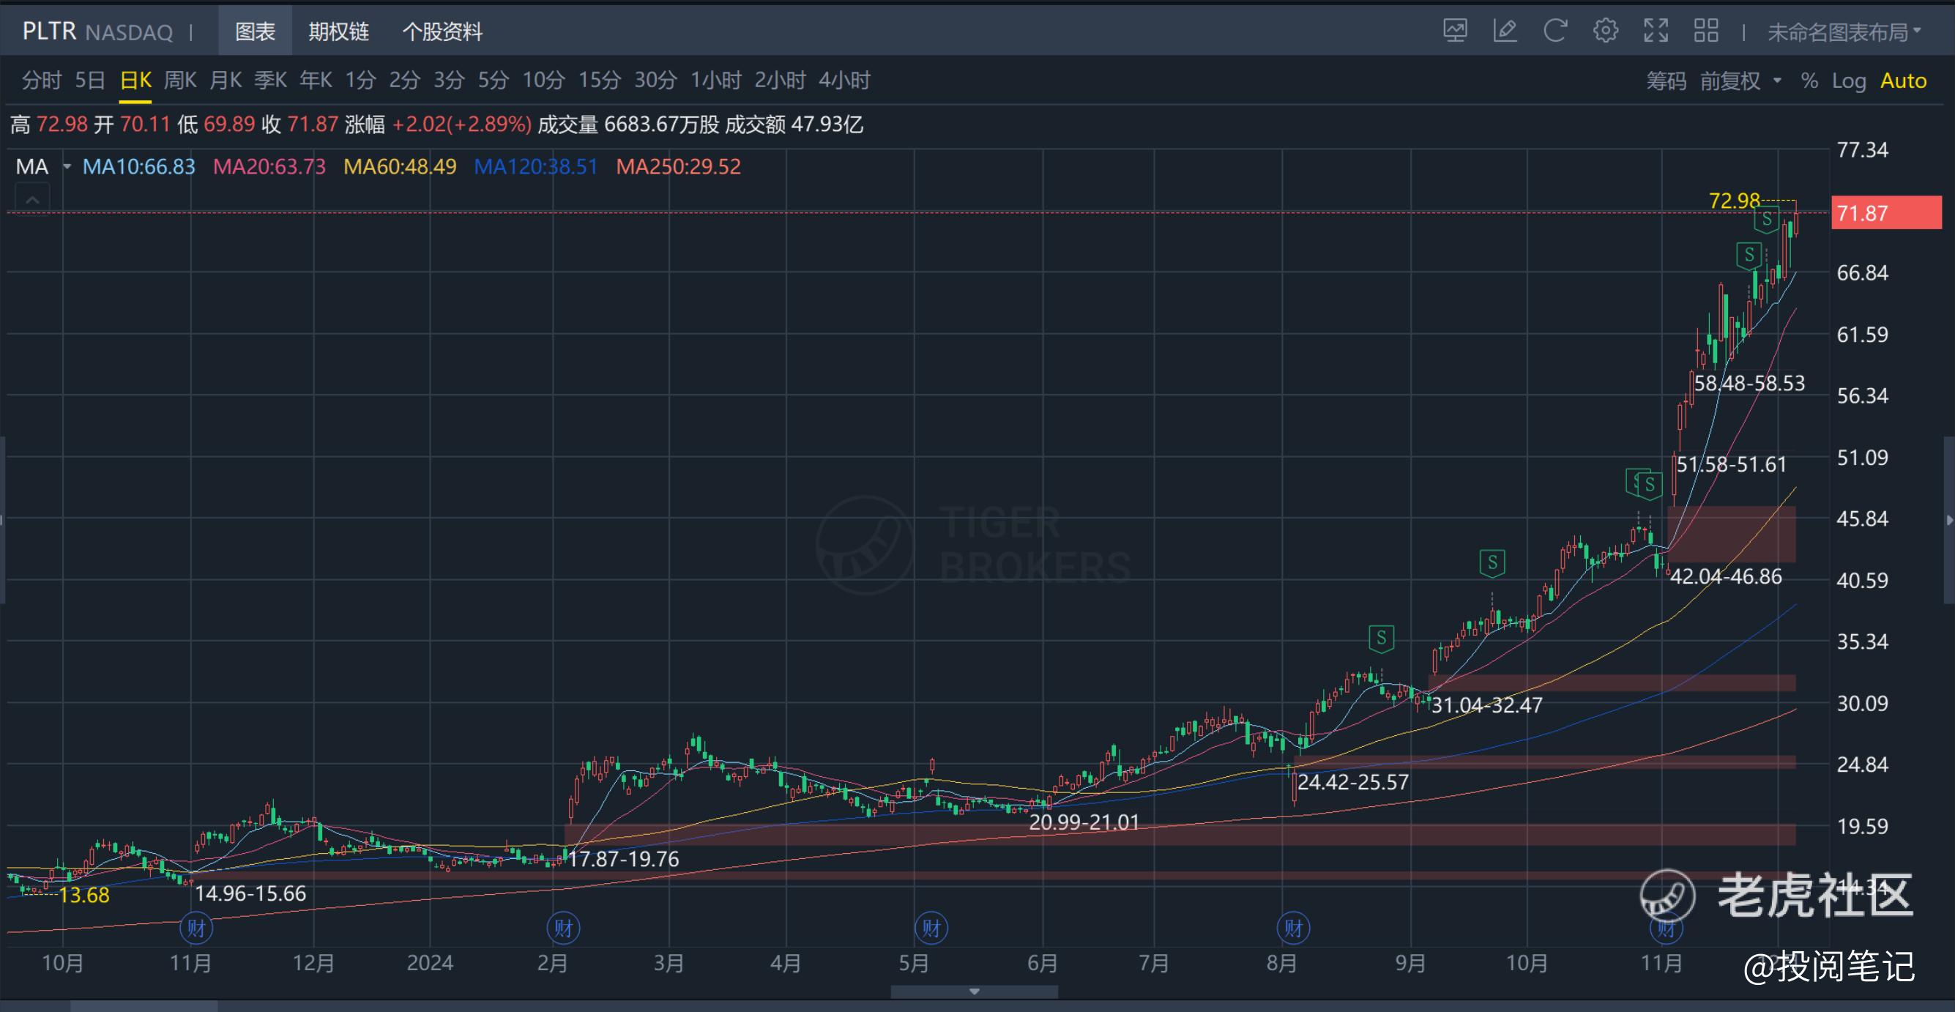The height and width of the screenshot is (1012, 1955).
Task: Select the 10分 timeframe
Action: tap(543, 80)
